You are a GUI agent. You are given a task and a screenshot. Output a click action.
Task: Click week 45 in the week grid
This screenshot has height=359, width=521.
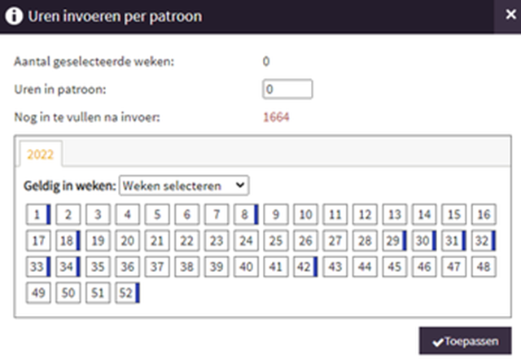[x=394, y=266]
